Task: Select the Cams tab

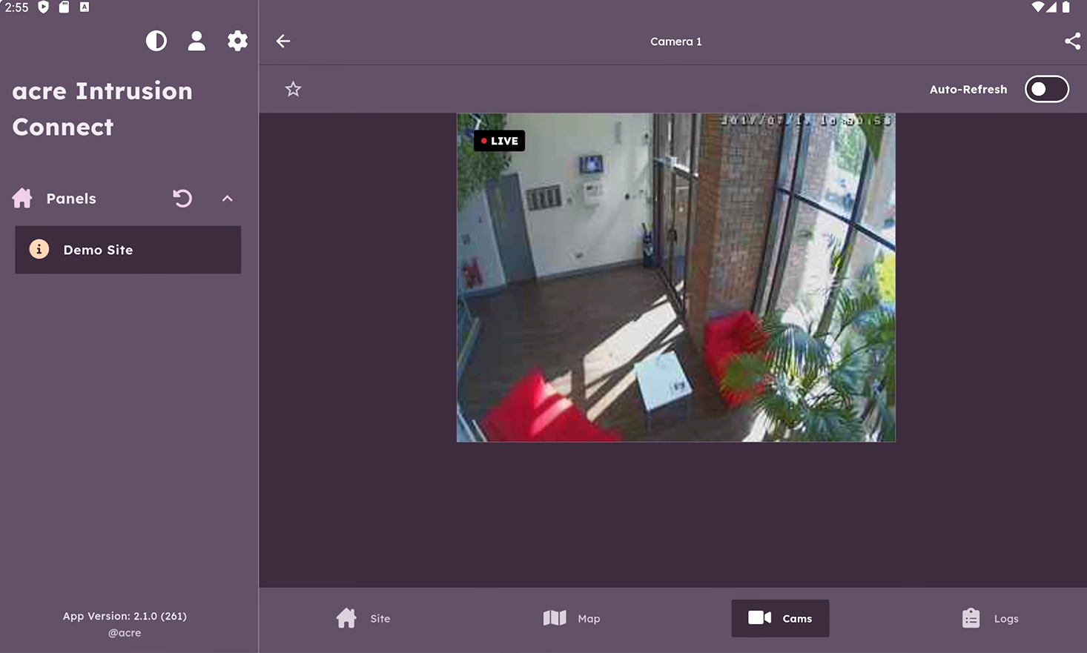Action: (780, 618)
